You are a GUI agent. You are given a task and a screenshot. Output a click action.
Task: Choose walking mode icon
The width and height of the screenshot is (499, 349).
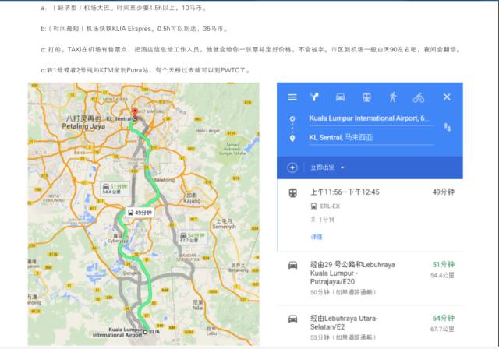pyautogui.click(x=393, y=97)
